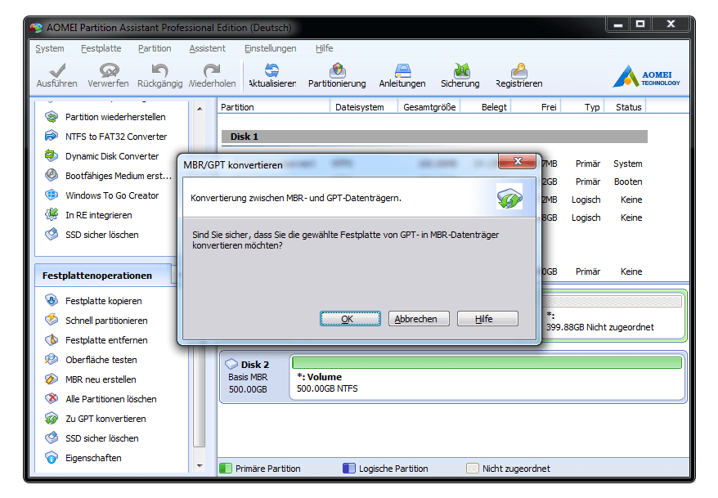Open the Anleitungen toolbar icon
Screen dimensions: 718x498
[x=402, y=70]
